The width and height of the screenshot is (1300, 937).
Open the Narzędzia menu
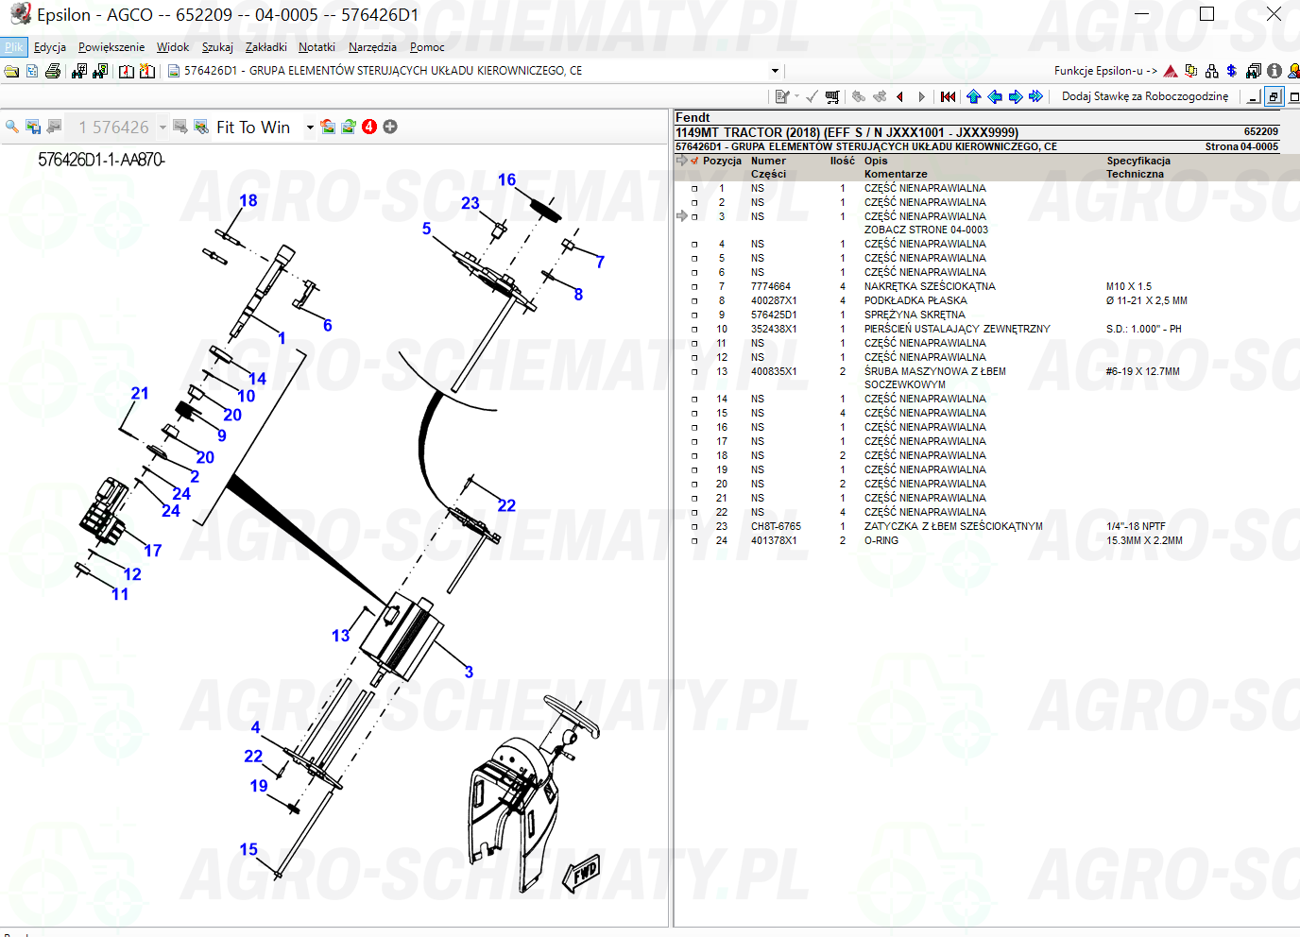[372, 47]
